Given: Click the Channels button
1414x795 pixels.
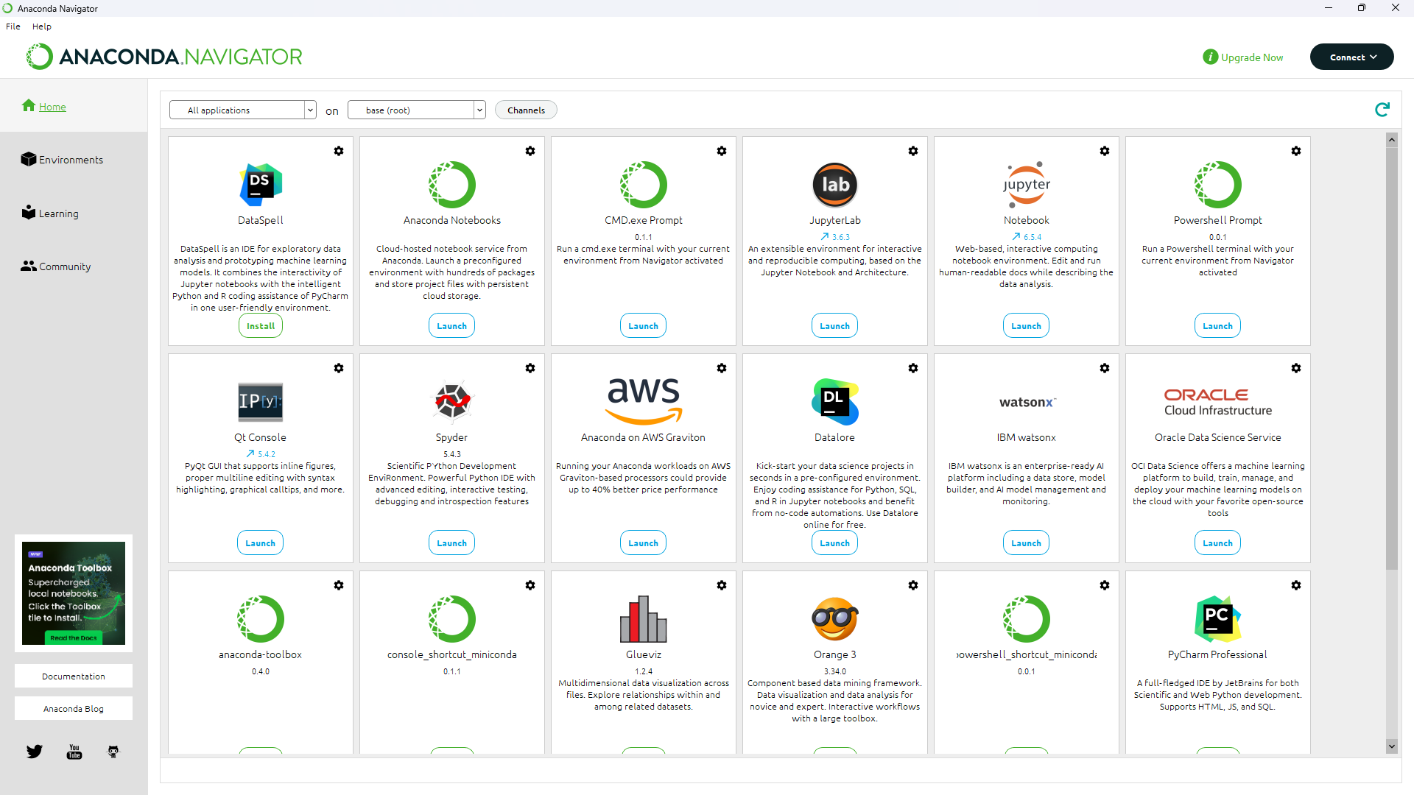Looking at the screenshot, I should (525, 110).
